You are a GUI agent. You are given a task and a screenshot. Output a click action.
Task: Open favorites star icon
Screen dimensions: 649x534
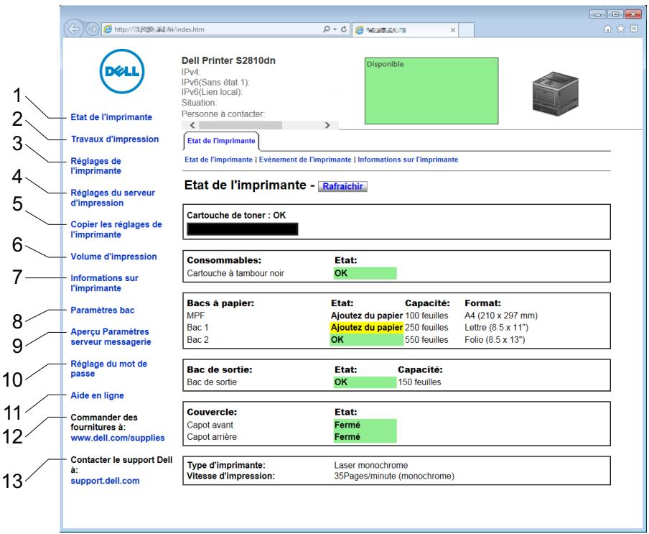click(x=620, y=29)
